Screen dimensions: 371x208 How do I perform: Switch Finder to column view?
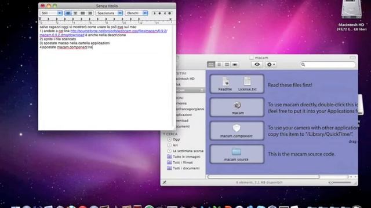click(x=227, y=64)
